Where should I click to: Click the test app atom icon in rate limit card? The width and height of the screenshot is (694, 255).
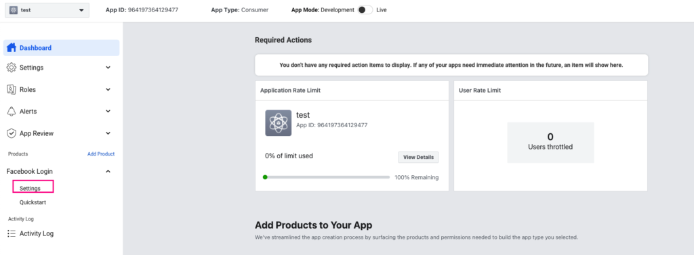(279, 123)
